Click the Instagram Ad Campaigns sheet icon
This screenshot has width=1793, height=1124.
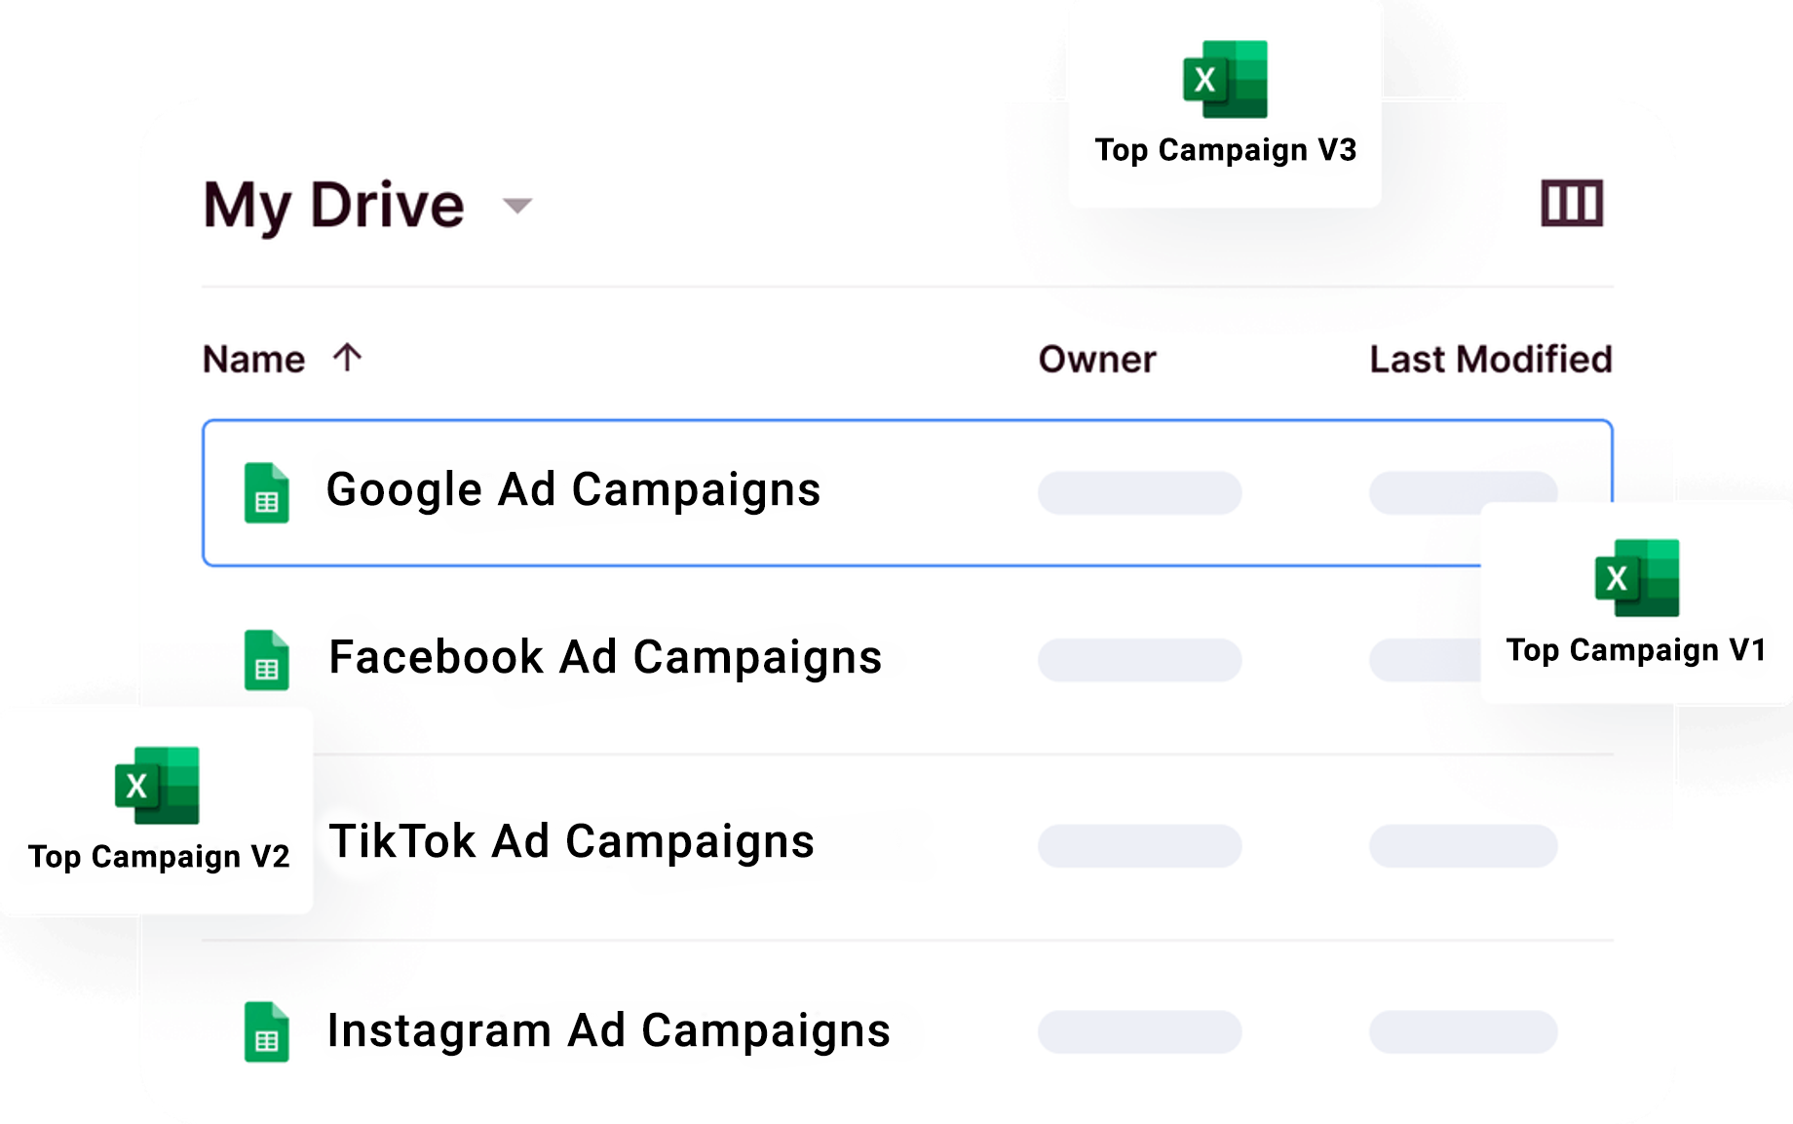click(x=266, y=1031)
